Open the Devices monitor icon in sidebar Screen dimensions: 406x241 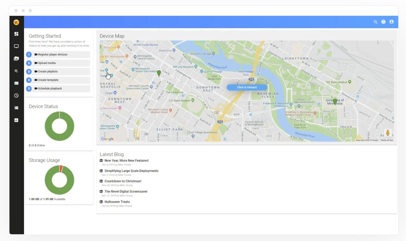(16, 46)
